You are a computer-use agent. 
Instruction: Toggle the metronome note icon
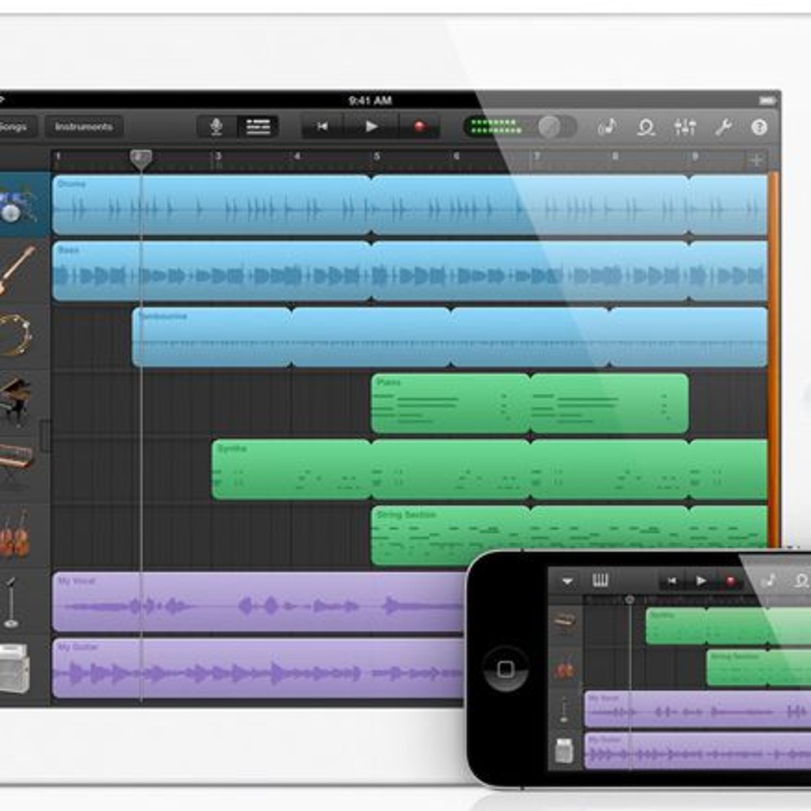pyautogui.click(x=607, y=127)
